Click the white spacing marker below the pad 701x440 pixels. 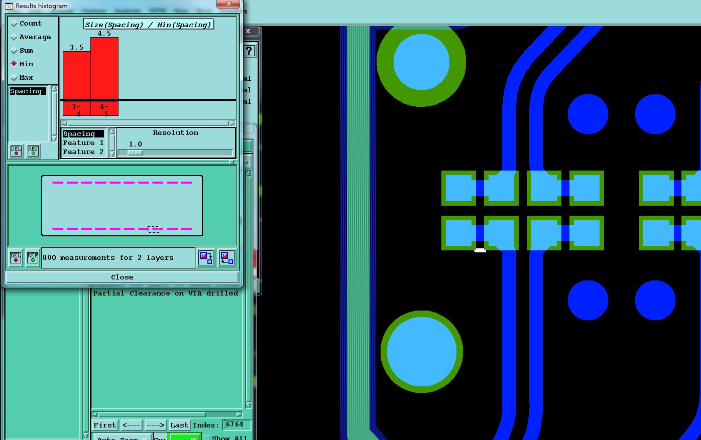click(x=480, y=250)
